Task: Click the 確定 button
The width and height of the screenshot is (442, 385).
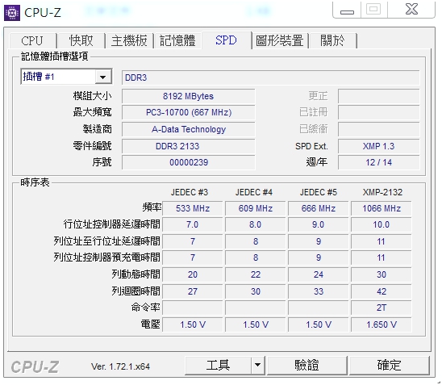Action: tap(389, 366)
